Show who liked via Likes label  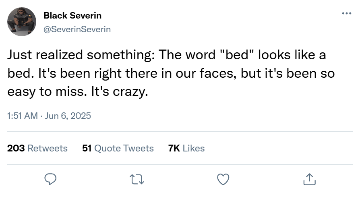(194, 148)
